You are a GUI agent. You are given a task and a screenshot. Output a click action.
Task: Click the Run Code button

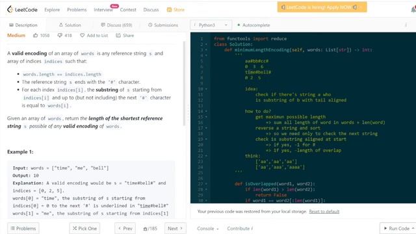[398, 228]
